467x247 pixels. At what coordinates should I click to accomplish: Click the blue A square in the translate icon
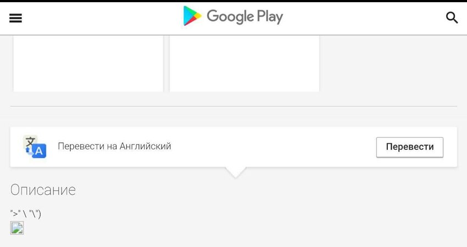tap(39, 151)
